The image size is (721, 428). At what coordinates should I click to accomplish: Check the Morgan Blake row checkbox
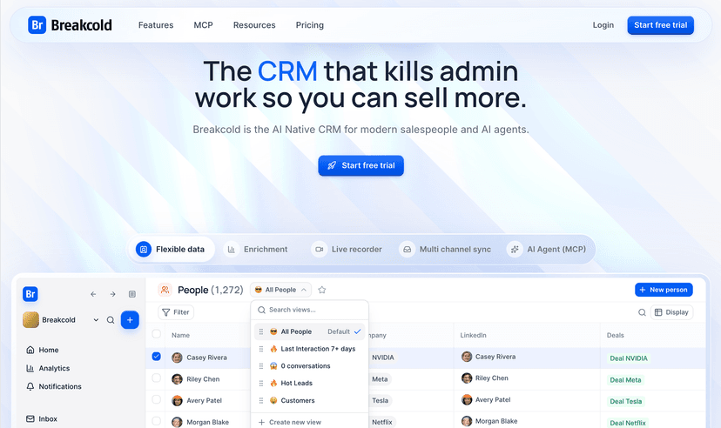click(x=157, y=421)
